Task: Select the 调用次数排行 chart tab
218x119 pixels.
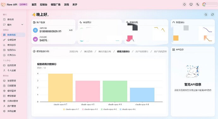Action: tap(123, 52)
